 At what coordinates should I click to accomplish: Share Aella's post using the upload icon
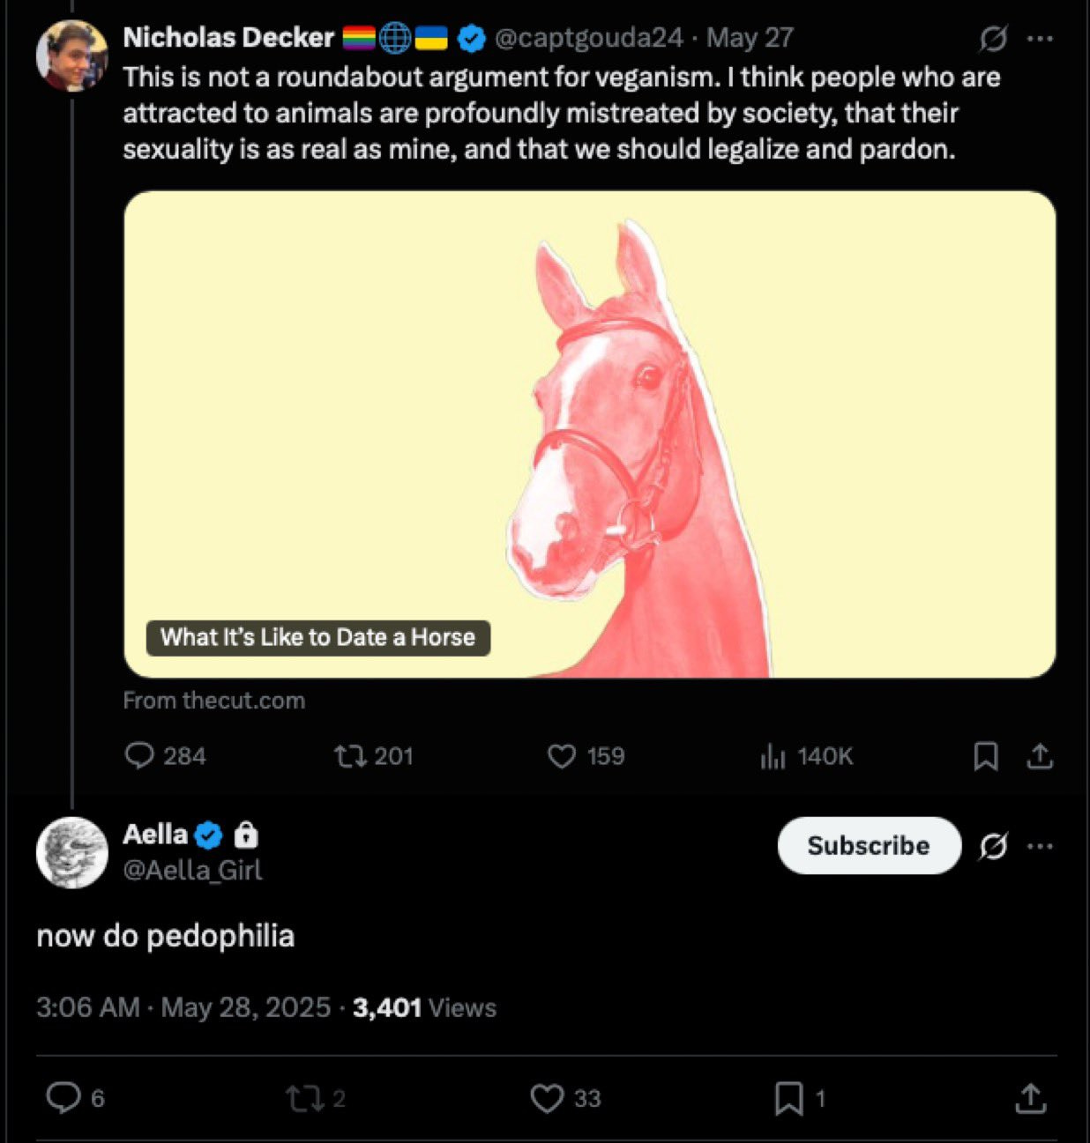click(x=1030, y=1098)
